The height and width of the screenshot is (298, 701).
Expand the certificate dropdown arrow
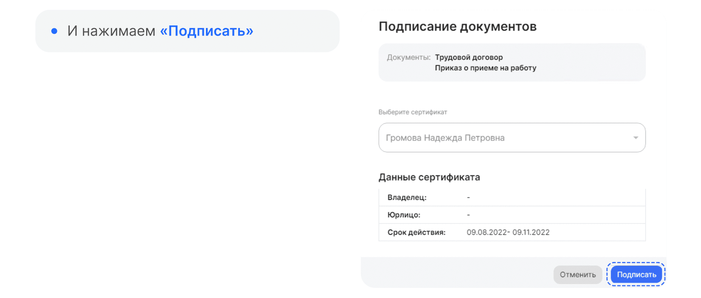click(635, 138)
